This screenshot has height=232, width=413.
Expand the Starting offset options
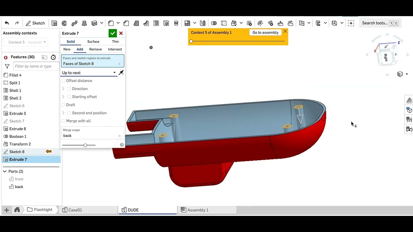click(x=63, y=97)
